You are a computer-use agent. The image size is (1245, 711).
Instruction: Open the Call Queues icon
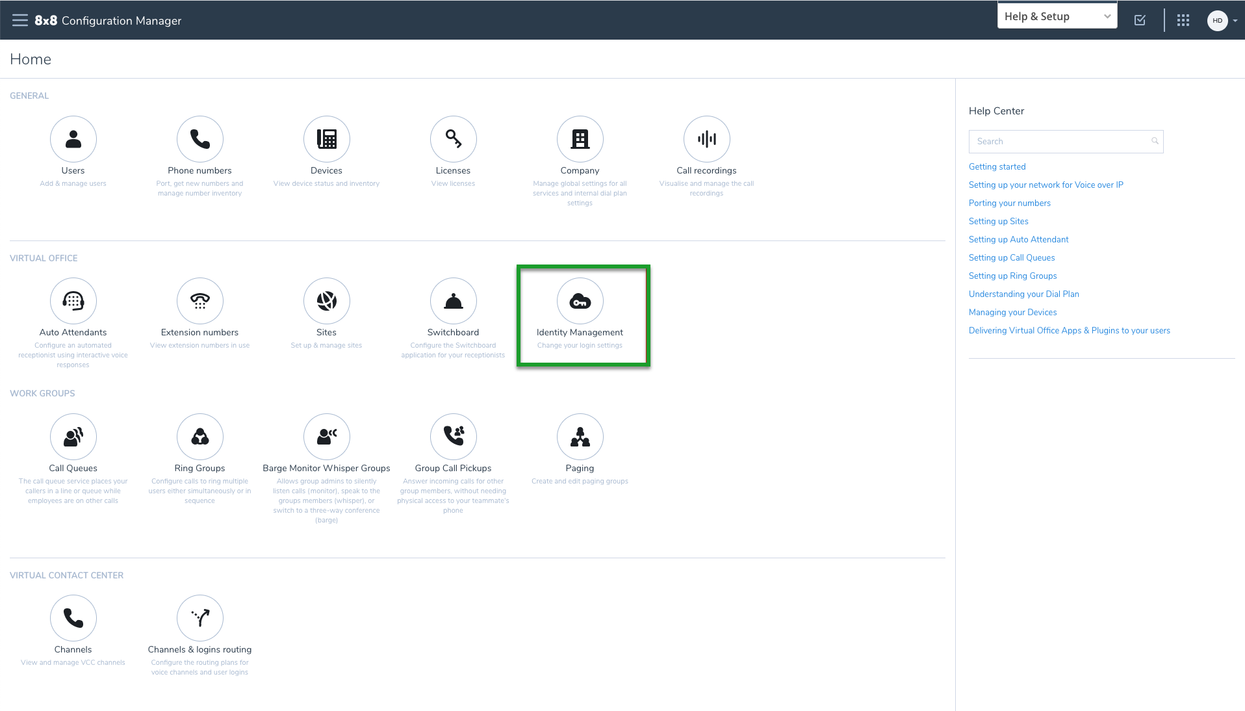coord(73,437)
